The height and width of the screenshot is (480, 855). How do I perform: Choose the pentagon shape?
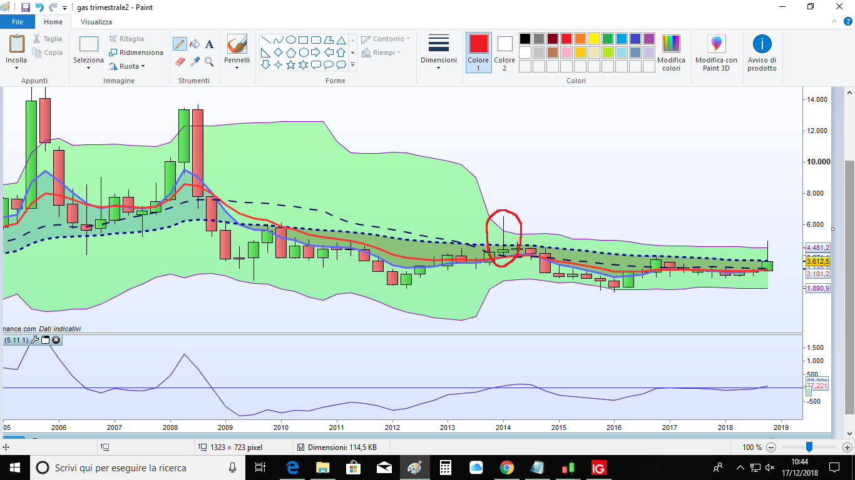coord(291,52)
